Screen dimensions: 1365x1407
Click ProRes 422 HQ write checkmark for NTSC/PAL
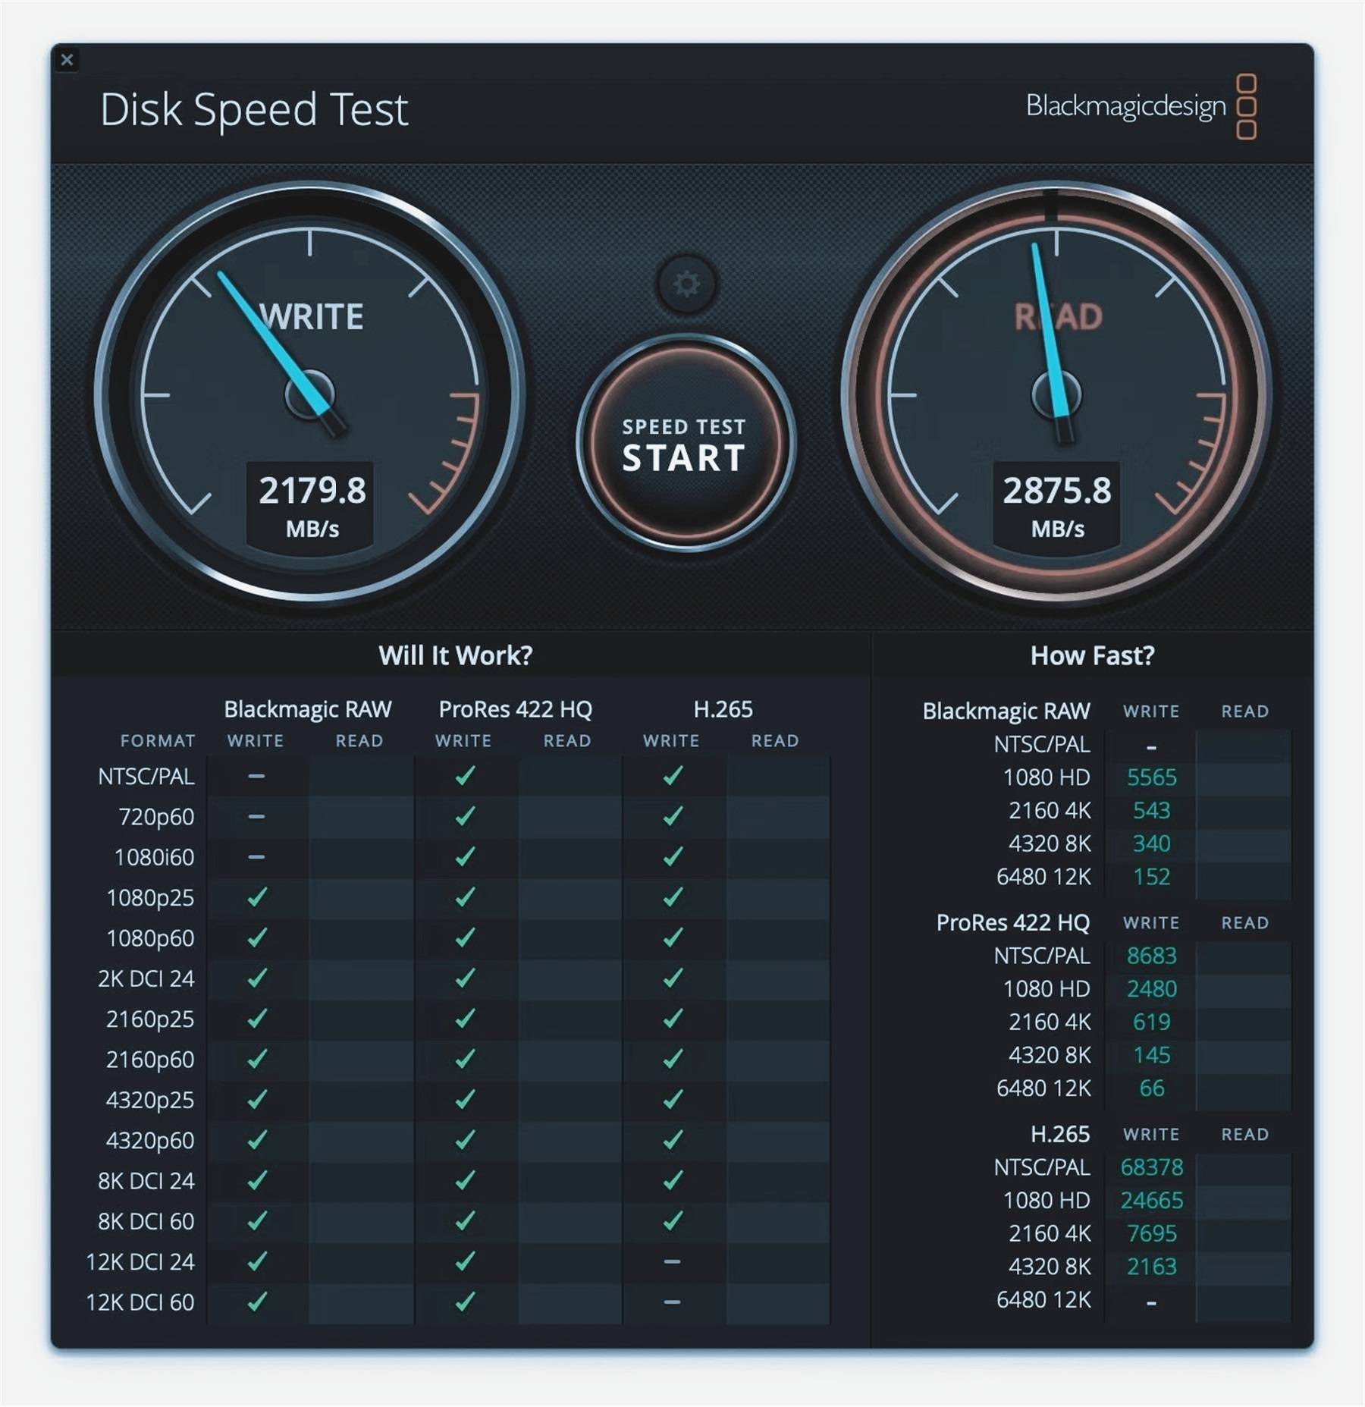pos(465,776)
